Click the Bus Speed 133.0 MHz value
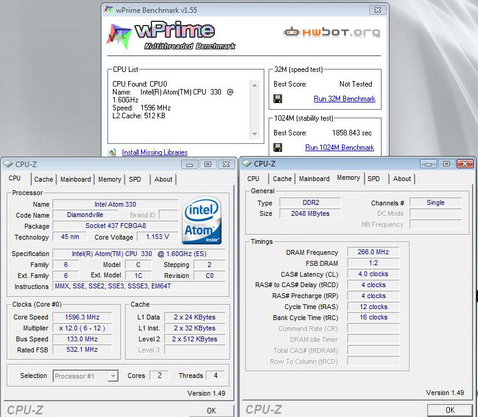 pos(82,339)
